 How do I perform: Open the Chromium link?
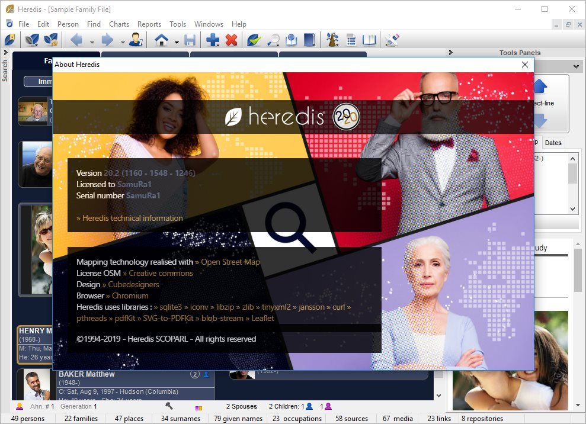click(x=127, y=295)
